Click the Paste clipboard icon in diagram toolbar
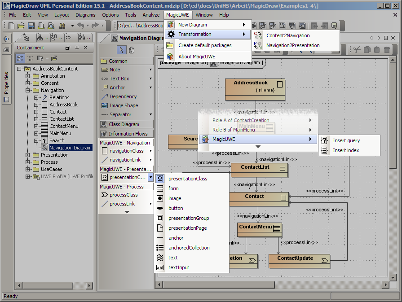The width and height of the screenshot is (402, 302). coord(376,49)
